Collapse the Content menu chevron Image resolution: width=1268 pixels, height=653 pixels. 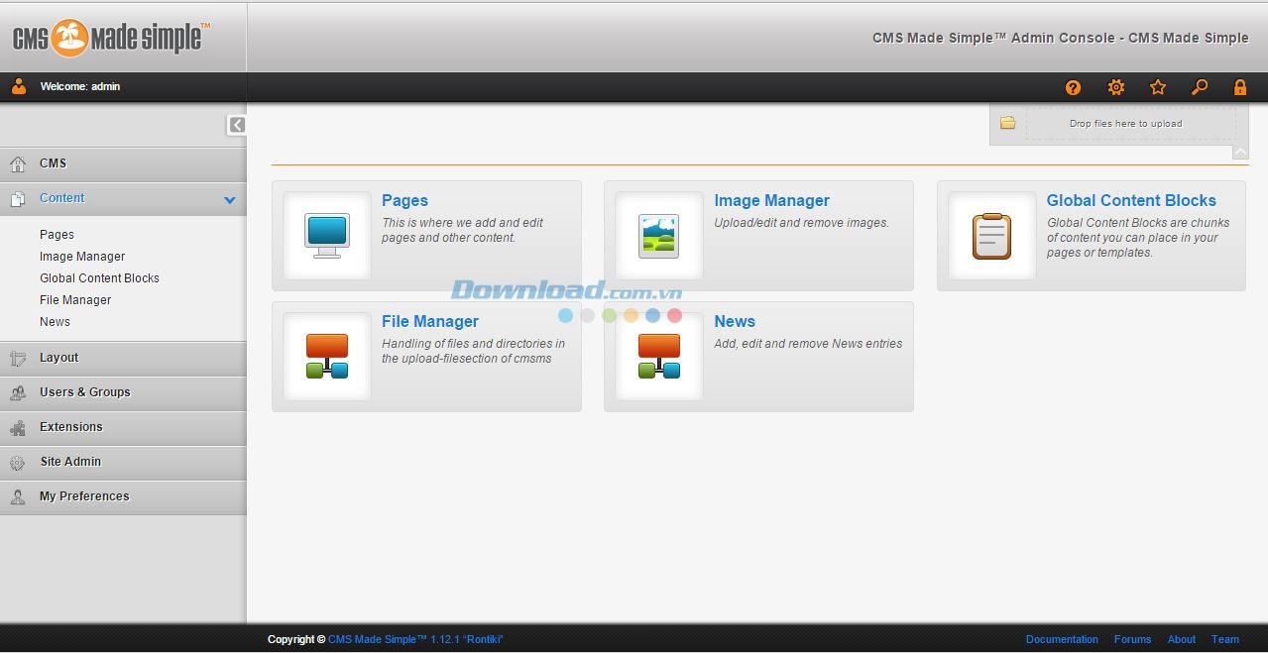tap(230, 199)
